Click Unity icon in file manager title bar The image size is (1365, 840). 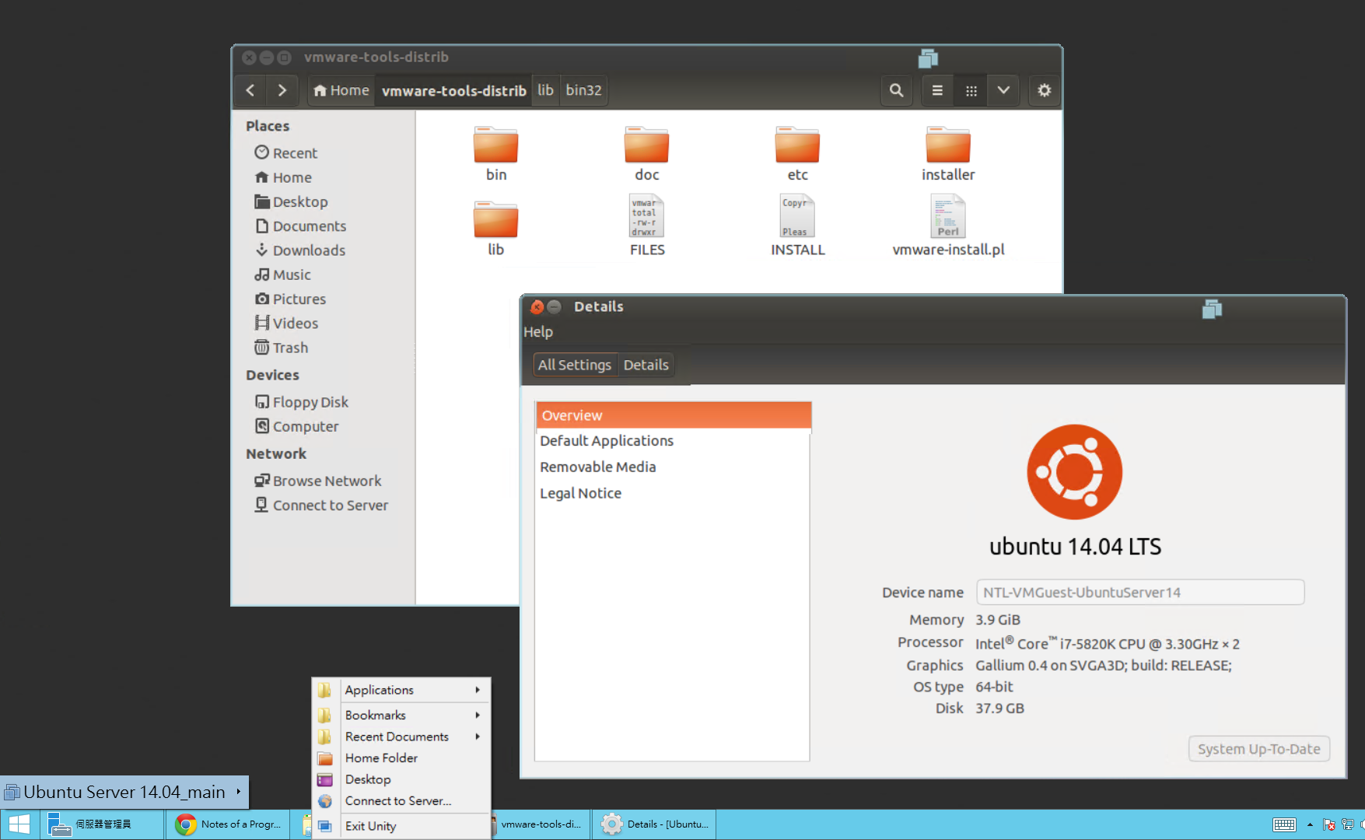(928, 58)
